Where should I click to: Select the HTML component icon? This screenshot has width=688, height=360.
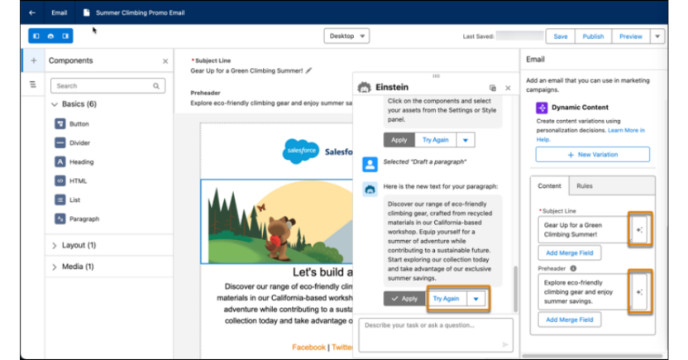[x=60, y=180]
